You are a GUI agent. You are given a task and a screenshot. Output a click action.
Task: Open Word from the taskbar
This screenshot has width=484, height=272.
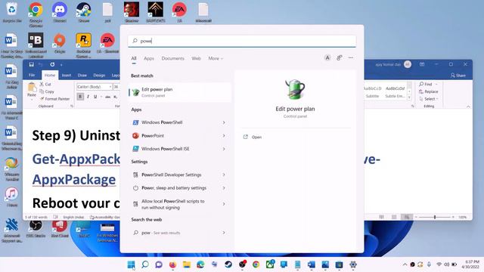pyautogui.click(x=311, y=264)
